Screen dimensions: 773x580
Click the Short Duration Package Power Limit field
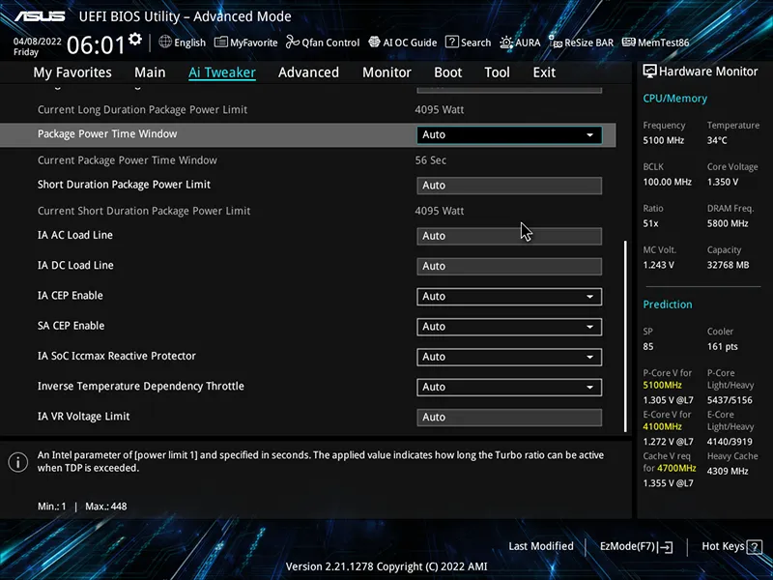pyautogui.click(x=509, y=186)
